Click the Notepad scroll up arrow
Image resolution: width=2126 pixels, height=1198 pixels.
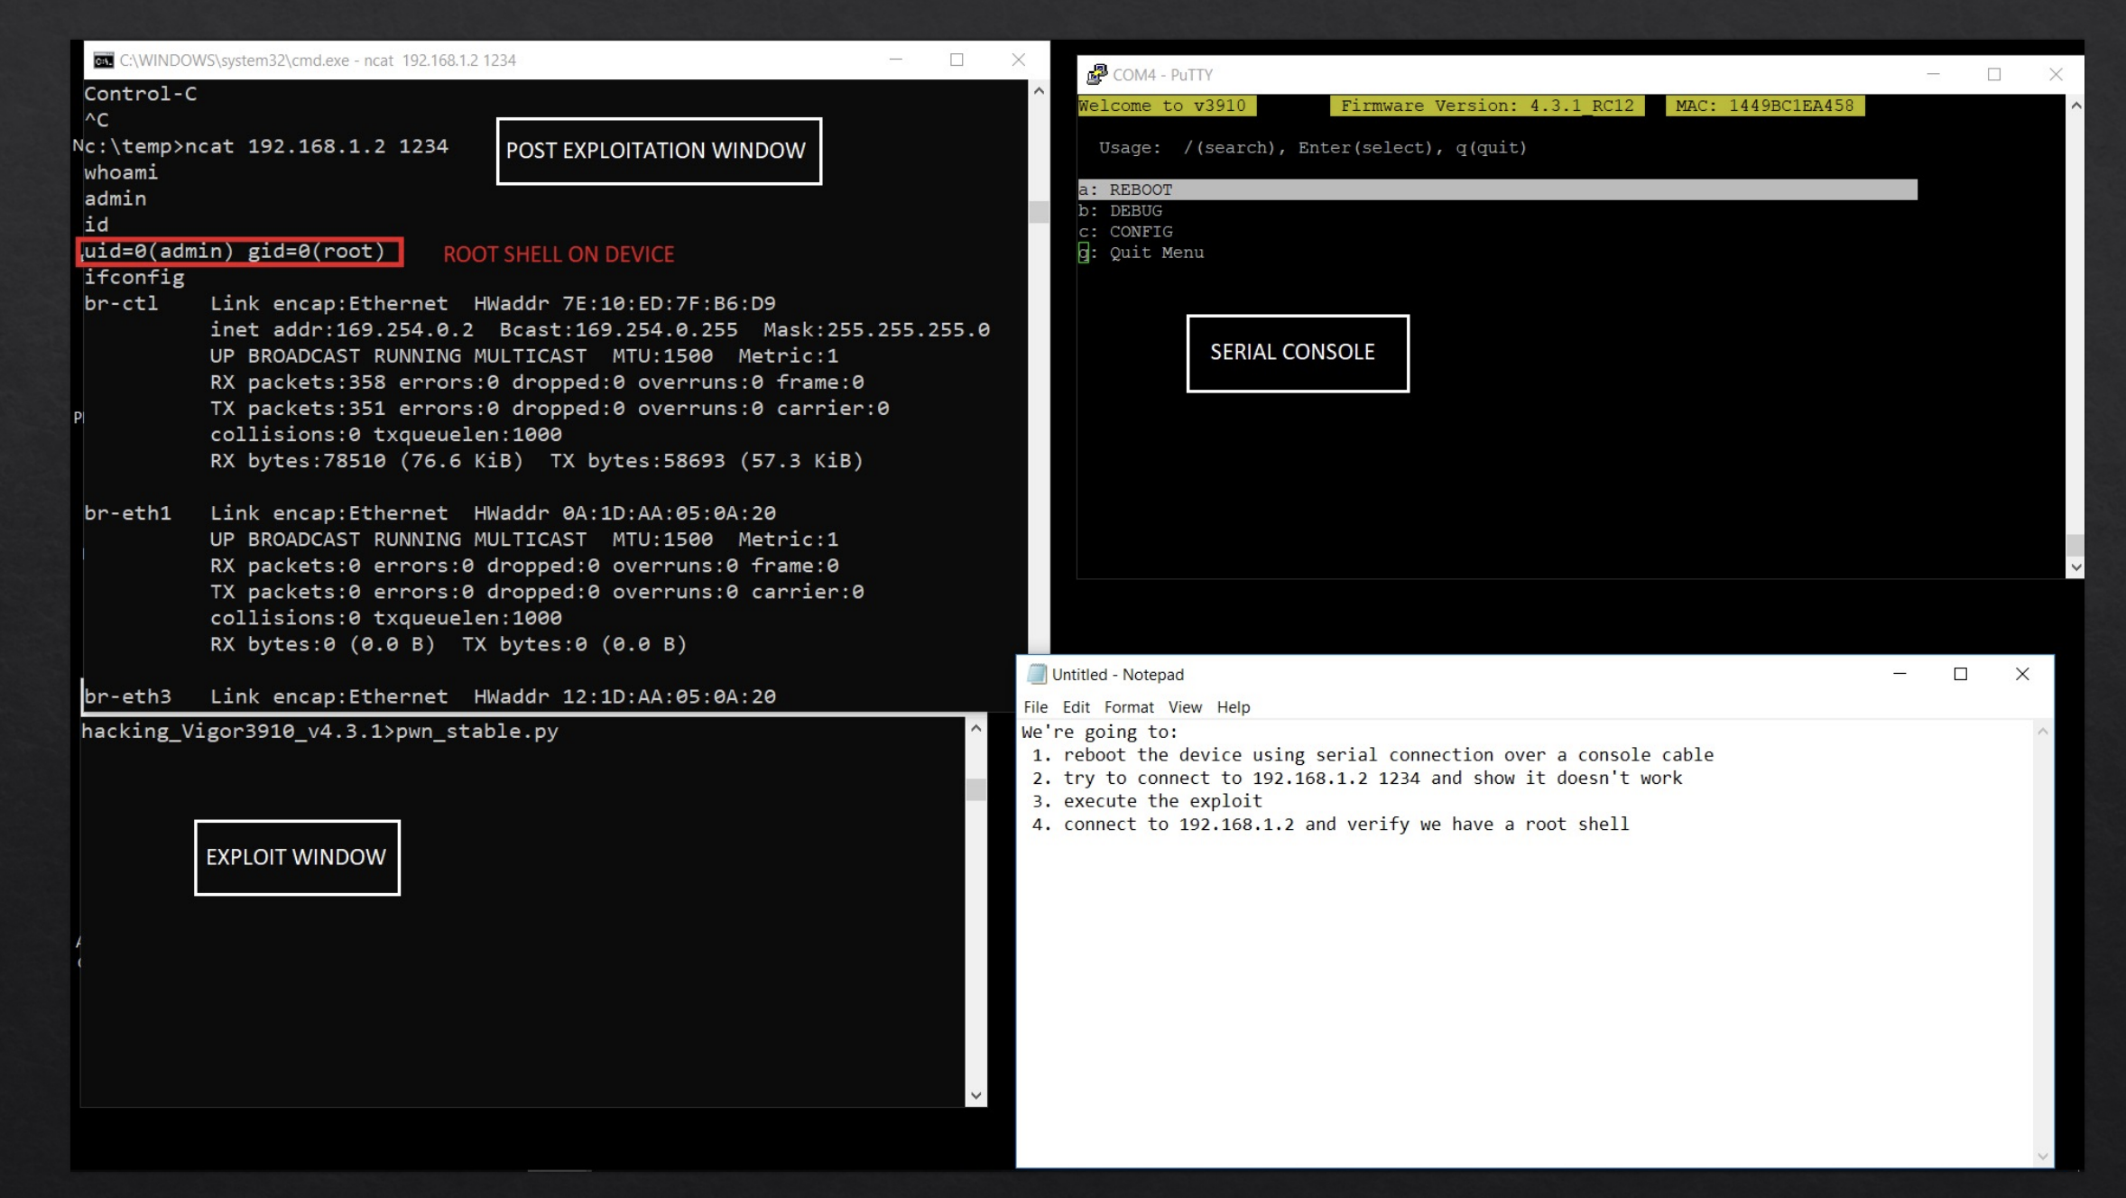[x=2043, y=732]
